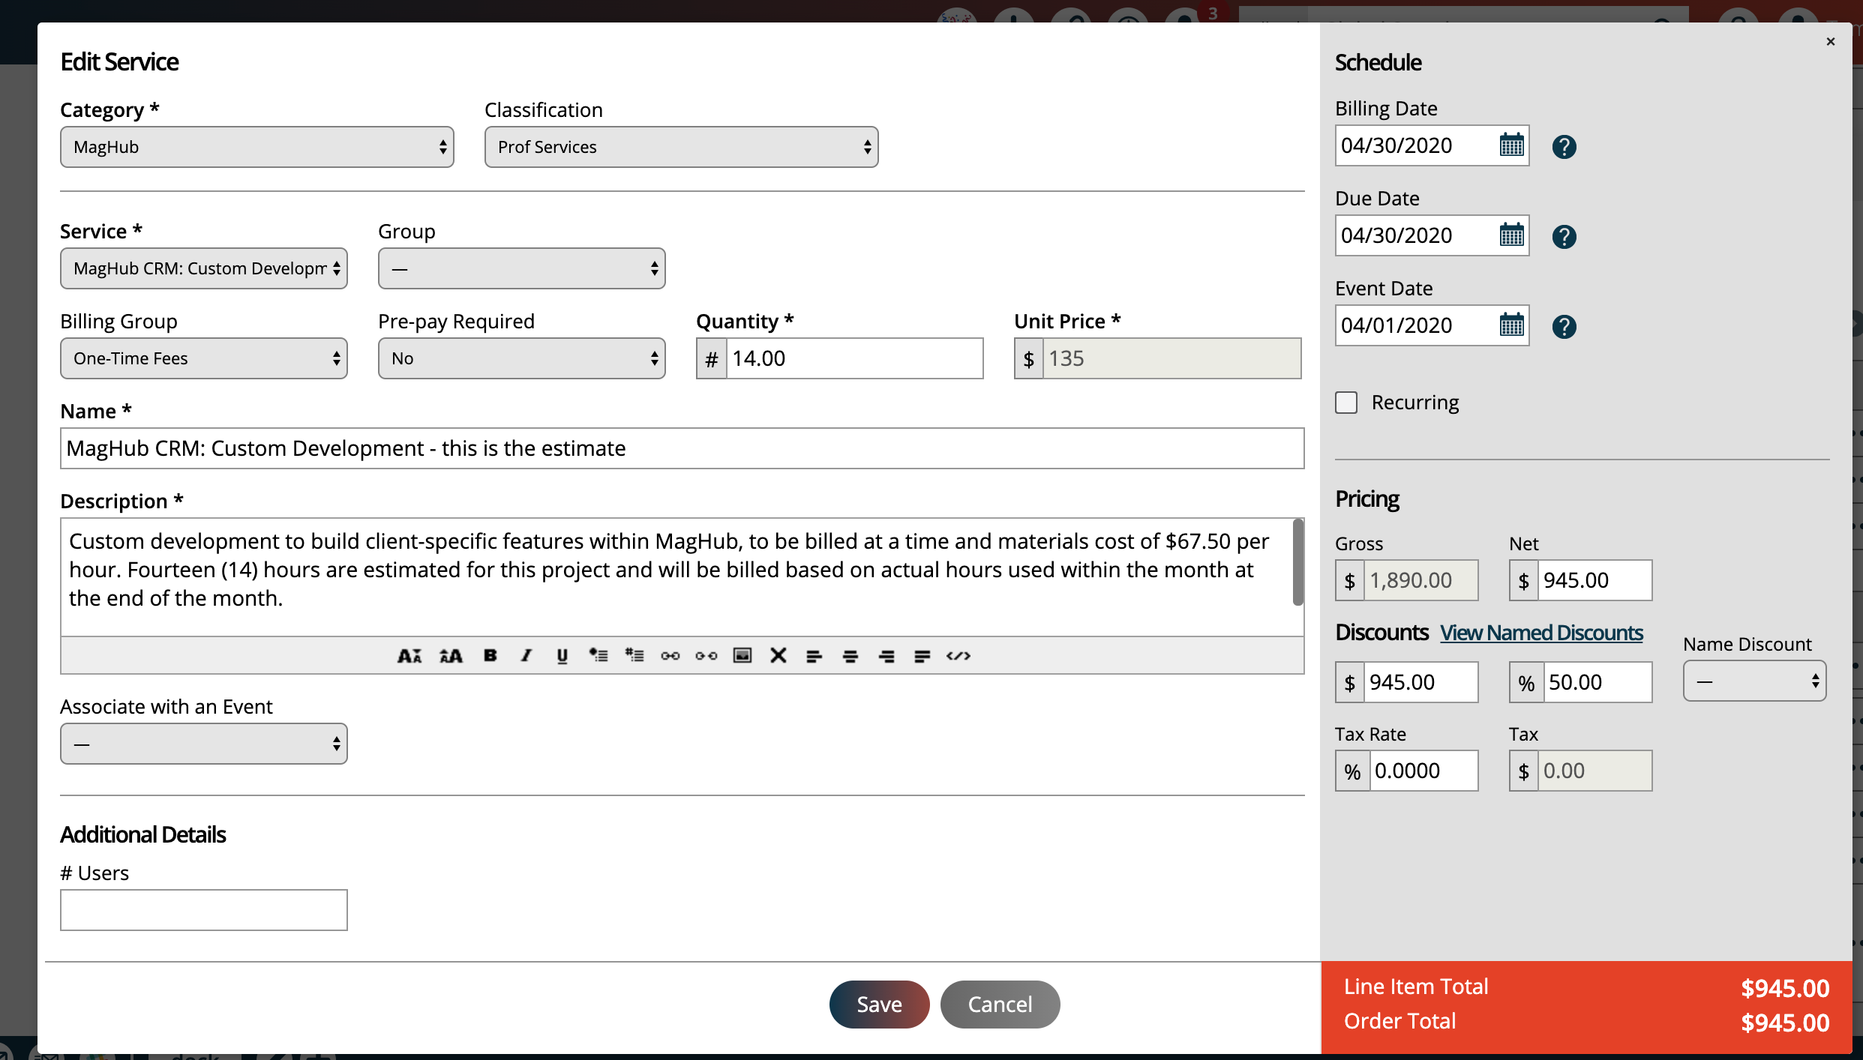The width and height of the screenshot is (1863, 1060).
Task: Toggle underline formatting in description editor
Action: point(562,656)
